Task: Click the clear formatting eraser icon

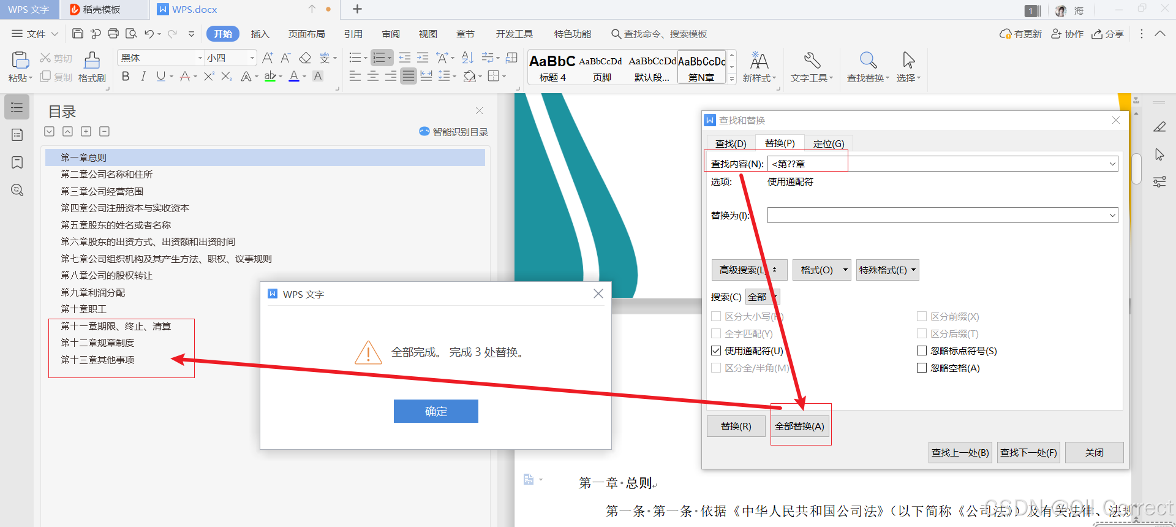Action: click(305, 58)
